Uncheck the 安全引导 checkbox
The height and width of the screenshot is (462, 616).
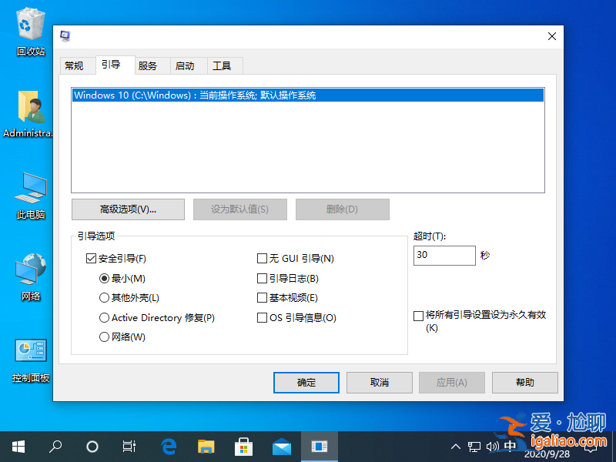92,258
